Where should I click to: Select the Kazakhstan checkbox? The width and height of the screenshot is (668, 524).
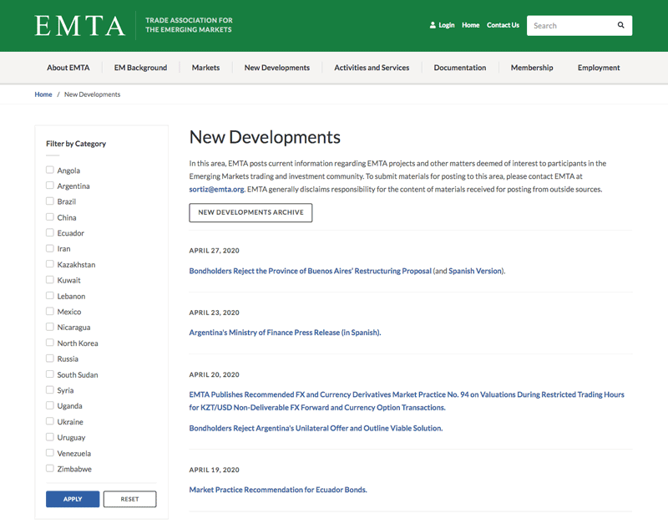click(49, 264)
